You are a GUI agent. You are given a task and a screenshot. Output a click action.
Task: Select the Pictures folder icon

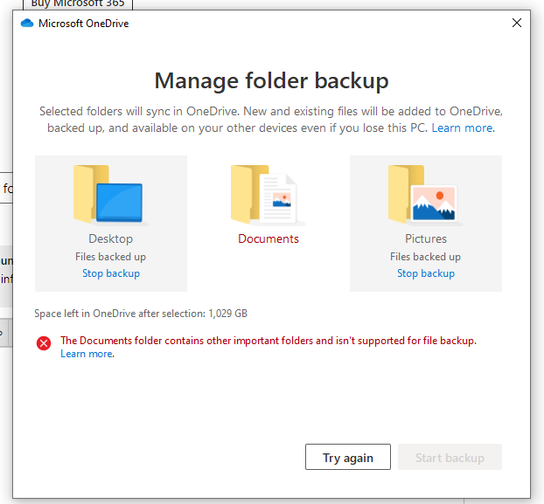(x=425, y=195)
